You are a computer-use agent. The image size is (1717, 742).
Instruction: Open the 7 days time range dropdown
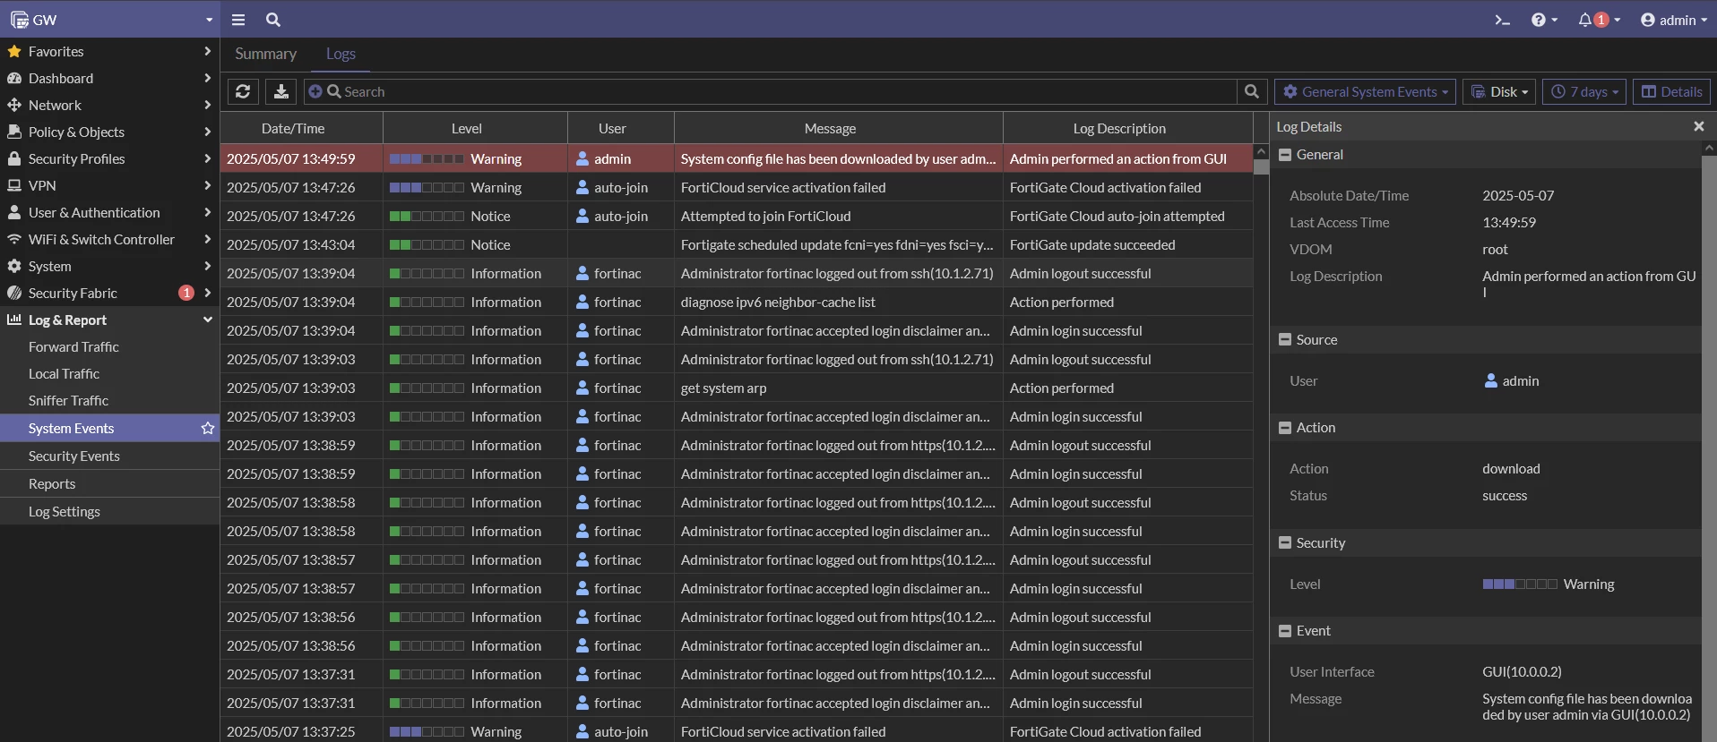(1584, 91)
